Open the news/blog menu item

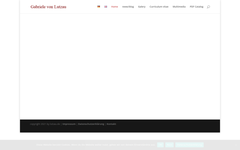click(128, 6)
